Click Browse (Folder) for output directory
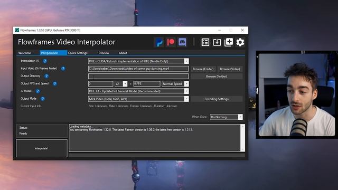Viewport: 338px width, 190px height. [217, 76]
